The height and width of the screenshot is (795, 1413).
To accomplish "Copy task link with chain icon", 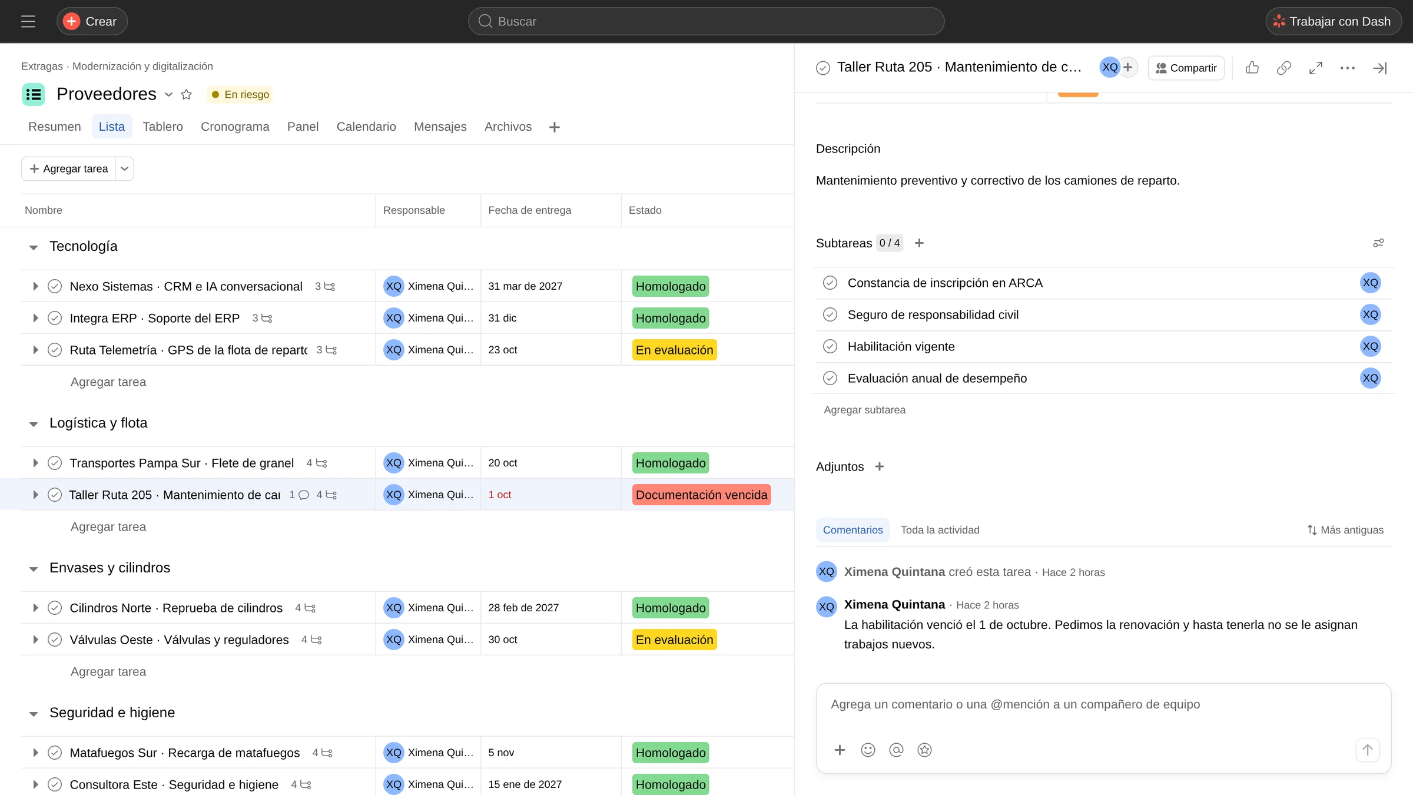I will point(1284,68).
